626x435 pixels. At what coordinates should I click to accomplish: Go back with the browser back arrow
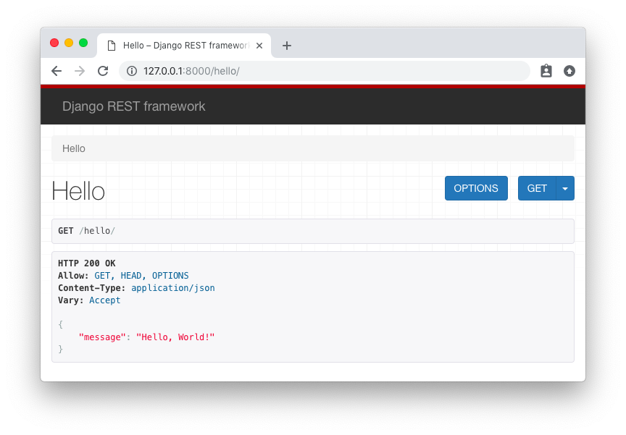[x=57, y=71]
